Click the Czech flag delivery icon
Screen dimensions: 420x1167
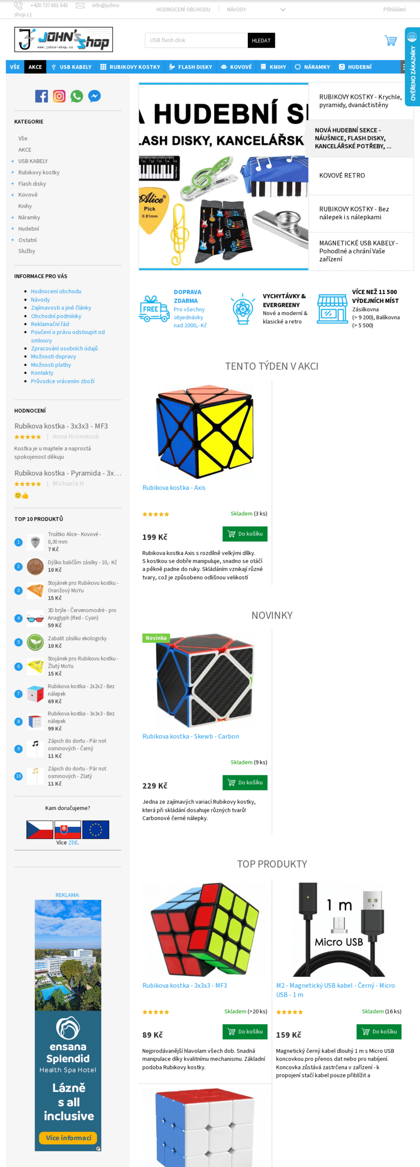[40, 830]
